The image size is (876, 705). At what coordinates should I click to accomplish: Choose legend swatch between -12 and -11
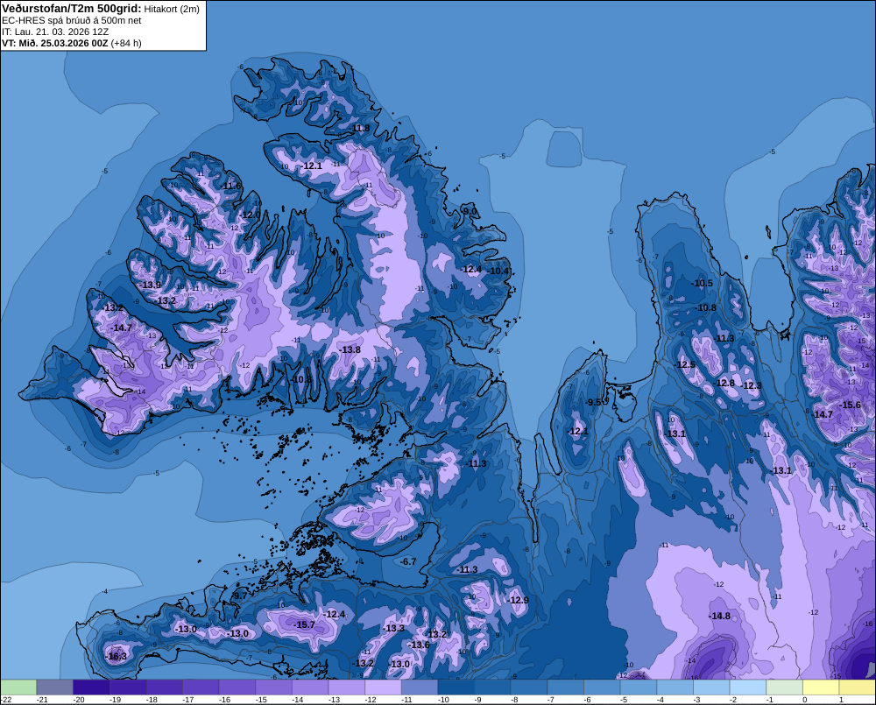[383, 687]
